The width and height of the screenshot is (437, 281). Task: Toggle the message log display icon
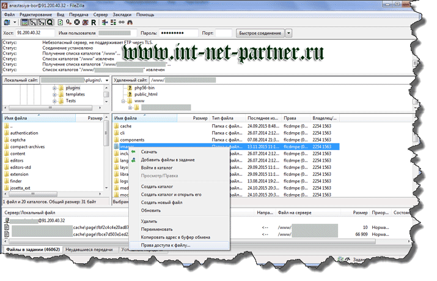tap(24, 22)
